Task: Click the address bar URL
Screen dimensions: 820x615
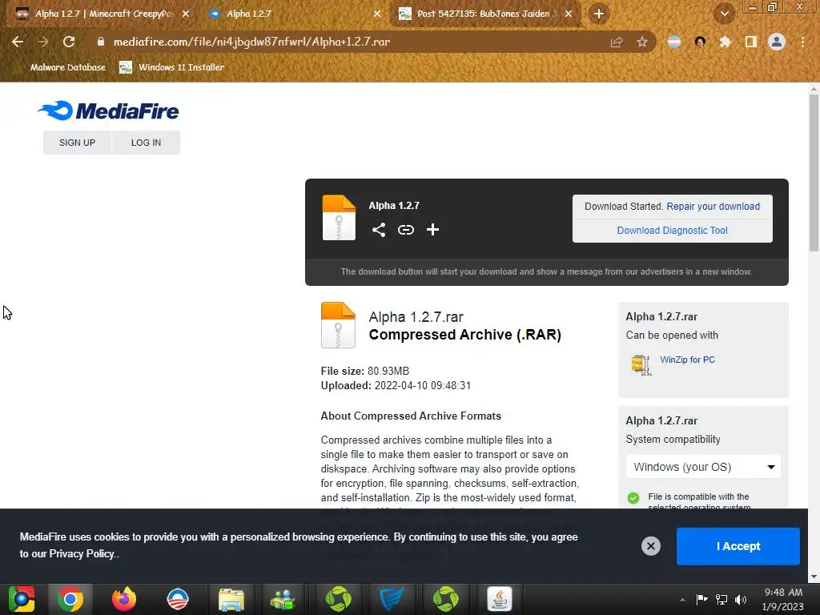Action: (x=251, y=42)
